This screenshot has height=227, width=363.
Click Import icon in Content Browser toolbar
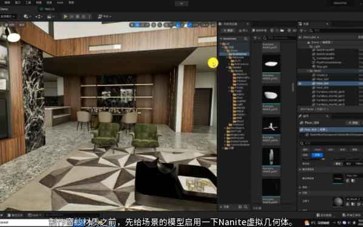pyautogui.click(x=240, y=30)
